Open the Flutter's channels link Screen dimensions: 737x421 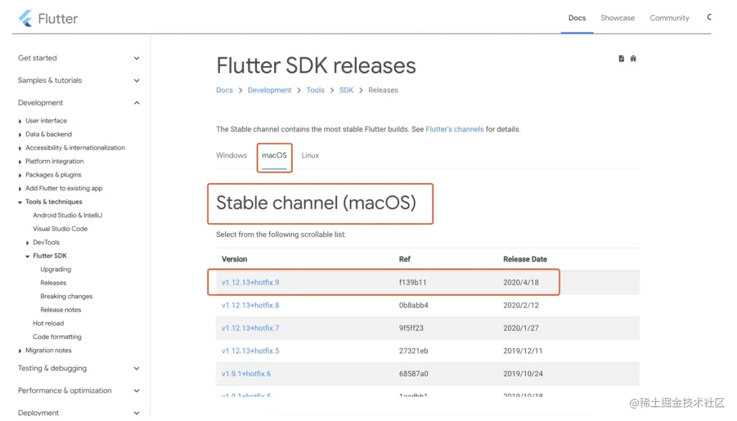[x=455, y=129]
